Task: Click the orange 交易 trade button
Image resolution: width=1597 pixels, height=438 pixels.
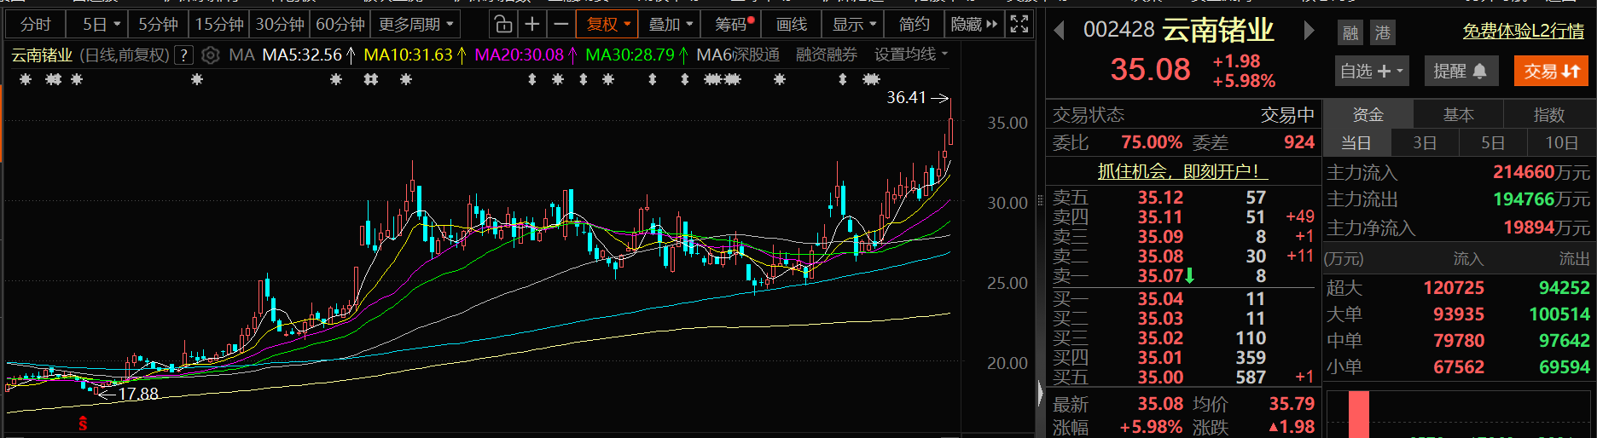Action: 1551,72
